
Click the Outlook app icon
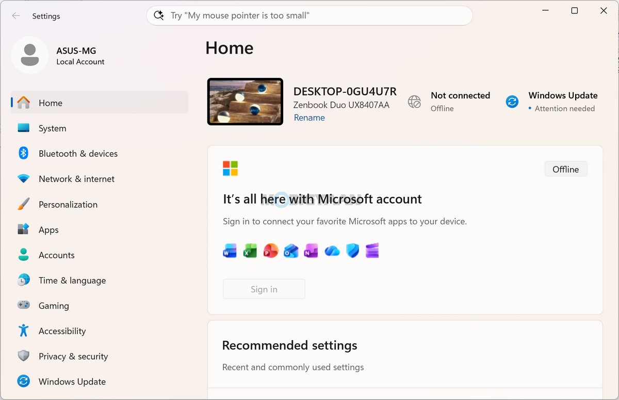[291, 251]
